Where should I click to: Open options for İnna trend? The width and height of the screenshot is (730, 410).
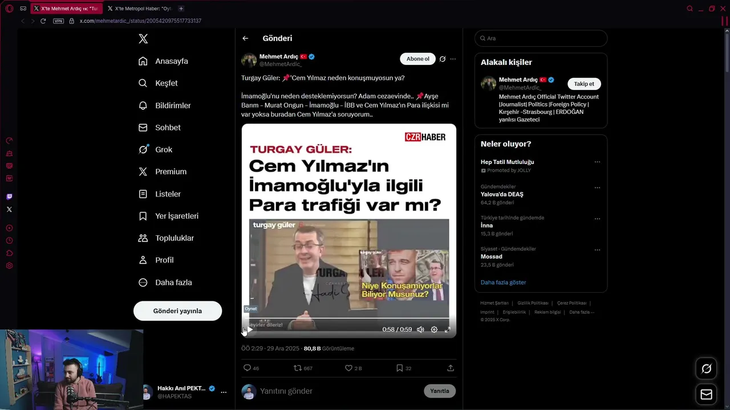tap(597, 219)
